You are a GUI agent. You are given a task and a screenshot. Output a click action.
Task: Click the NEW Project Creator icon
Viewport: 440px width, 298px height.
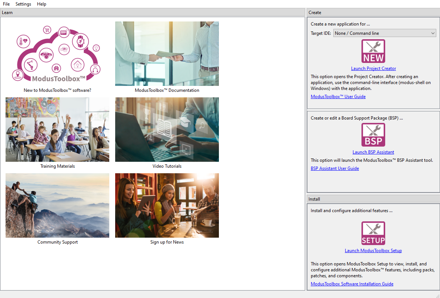tap(373, 51)
